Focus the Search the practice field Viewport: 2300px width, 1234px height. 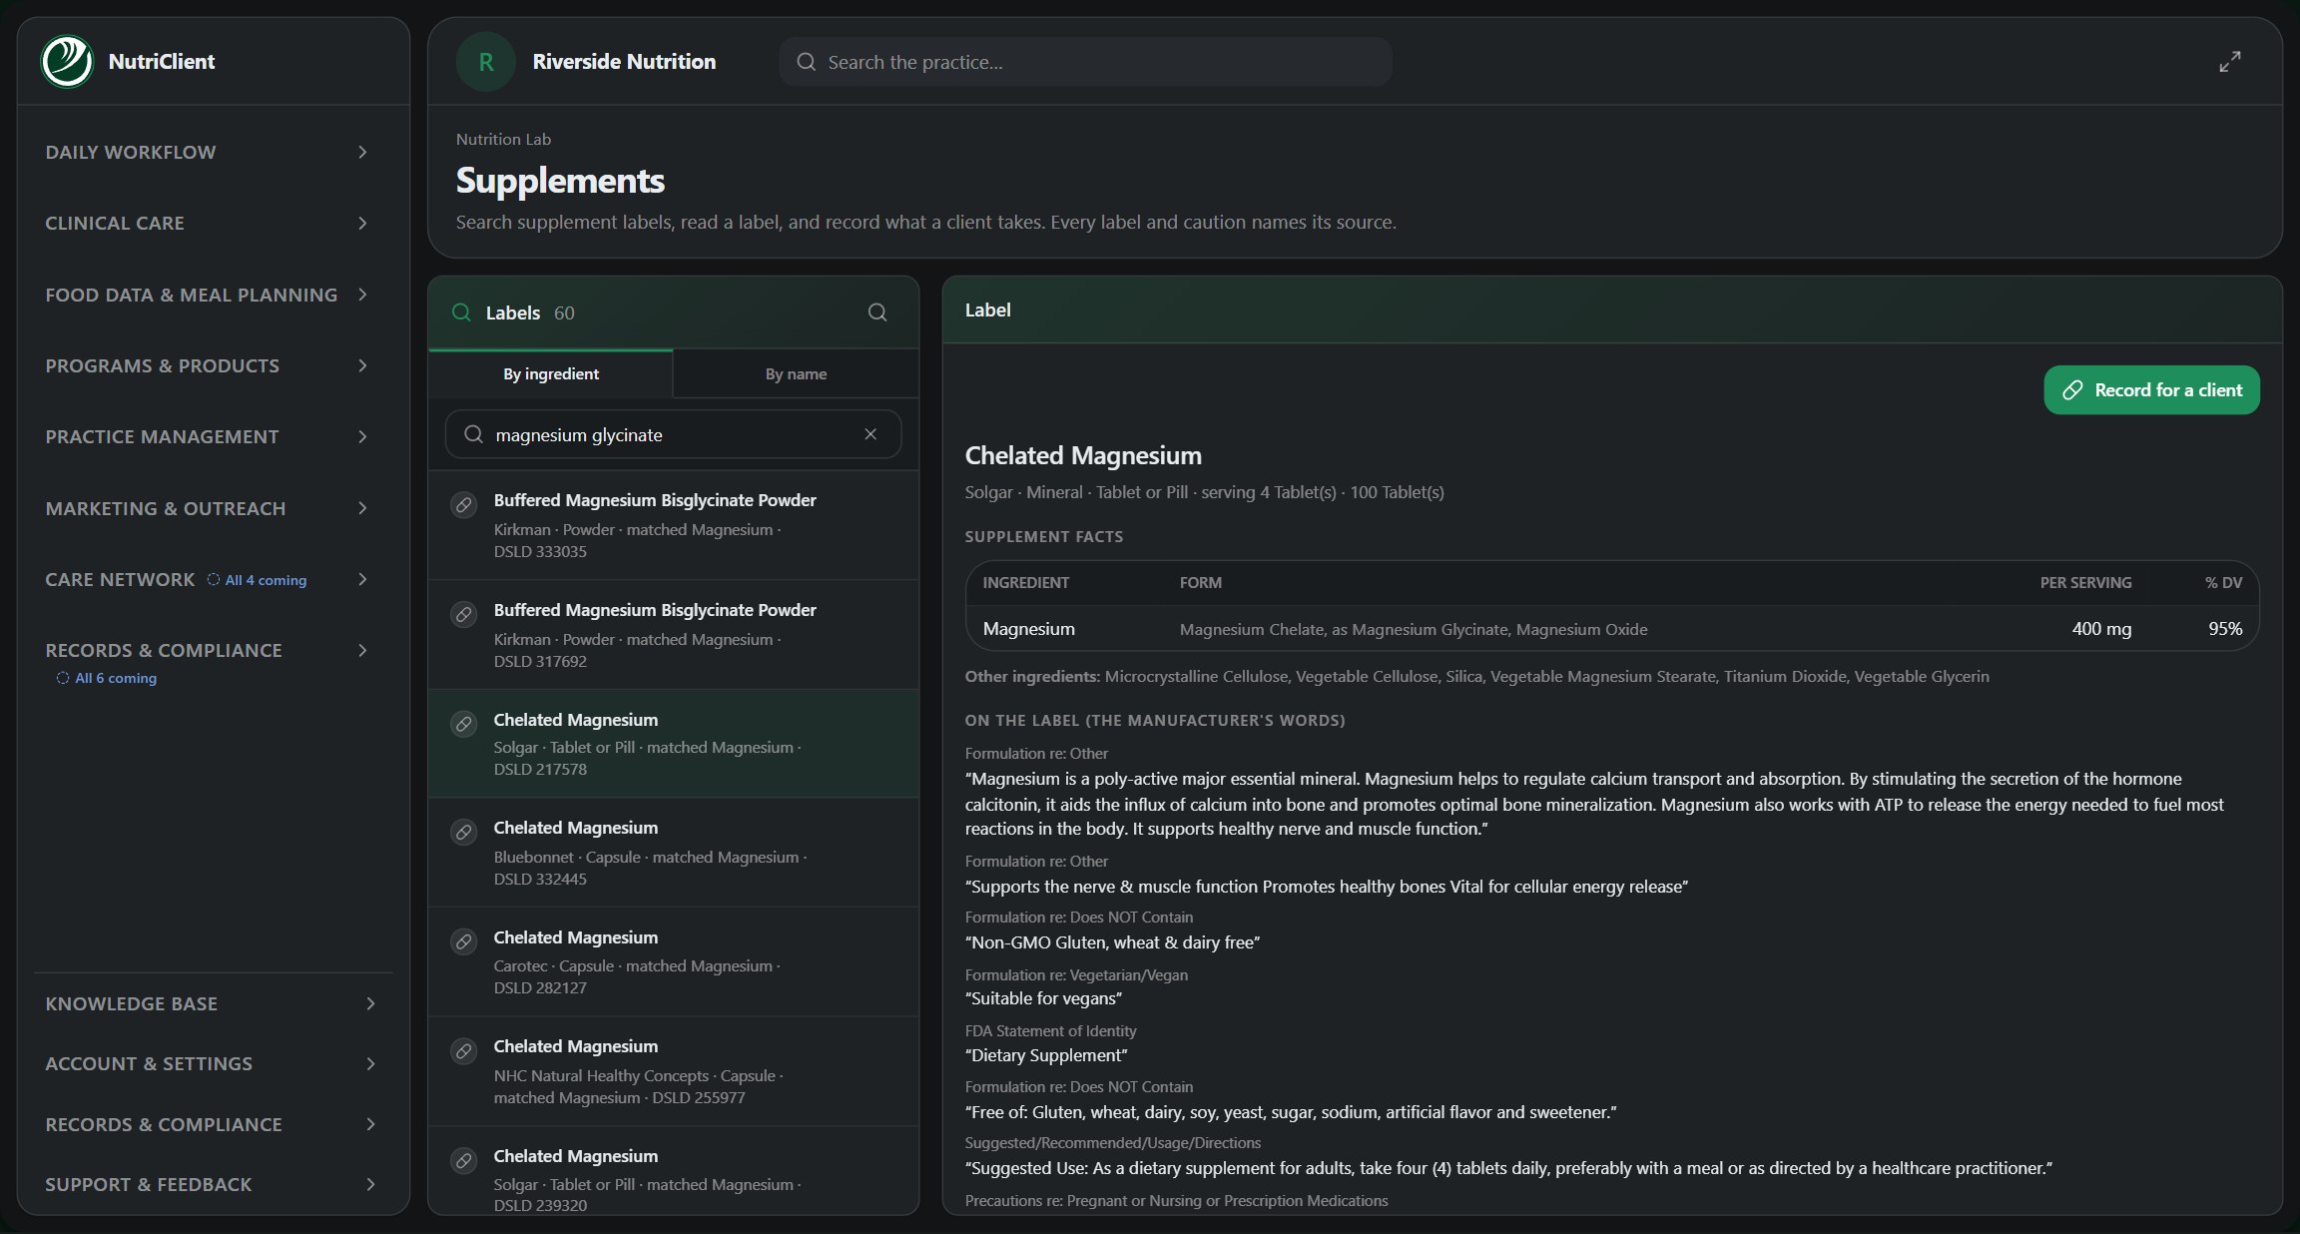pyautogui.click(x=1085, y=62)
